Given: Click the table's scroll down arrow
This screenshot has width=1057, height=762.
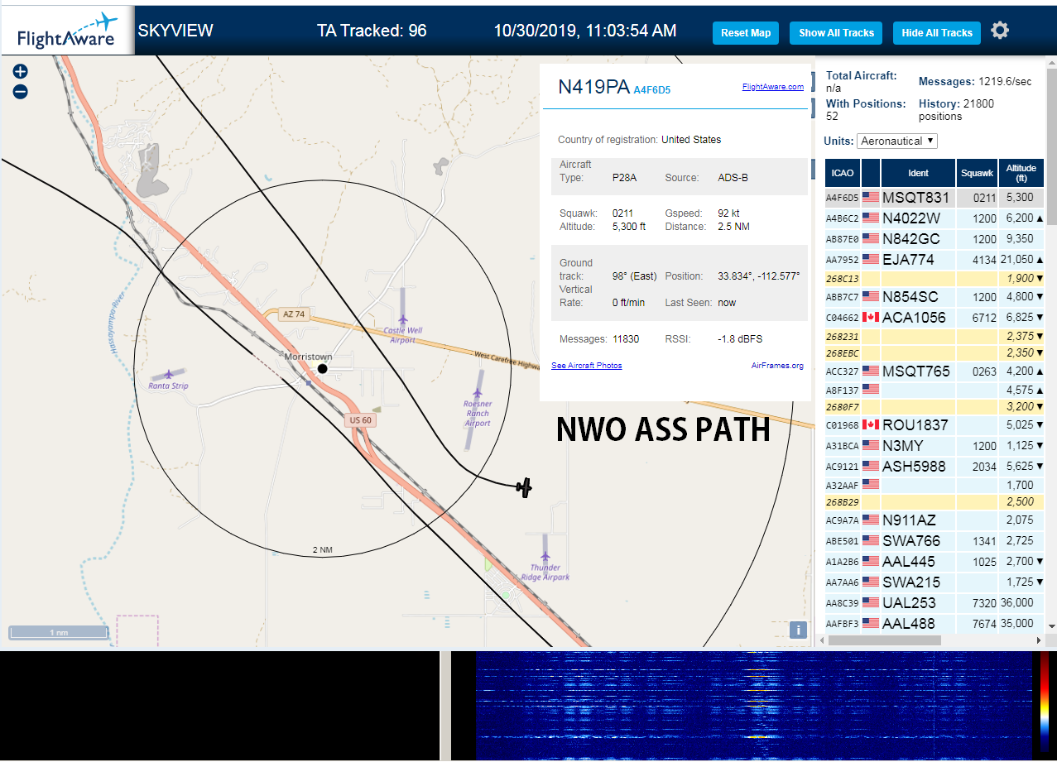Looking at the screenshot, I should pyautogui.click(x=1051, y=626).
